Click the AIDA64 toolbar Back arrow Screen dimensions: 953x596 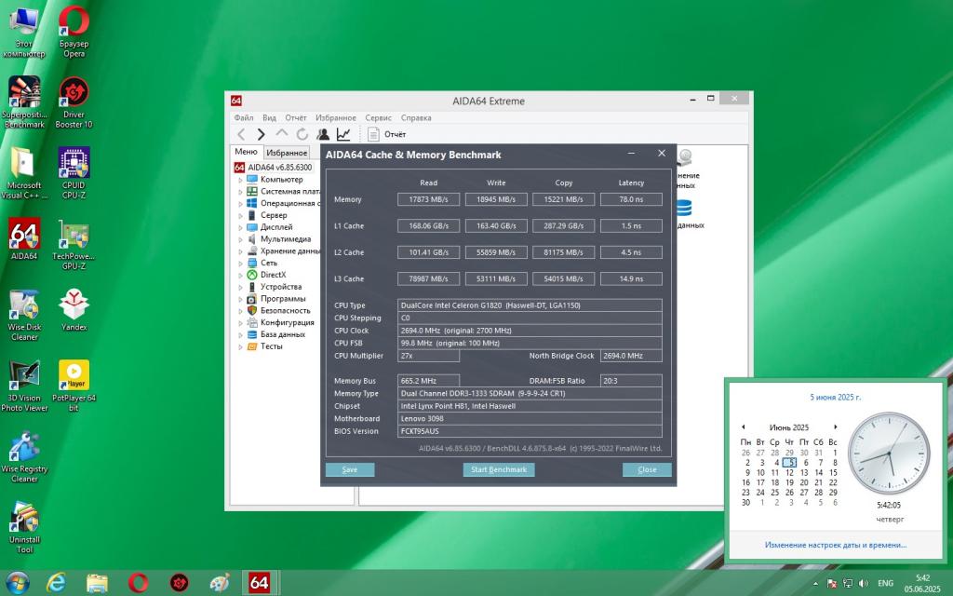click(x=241, y=134)
